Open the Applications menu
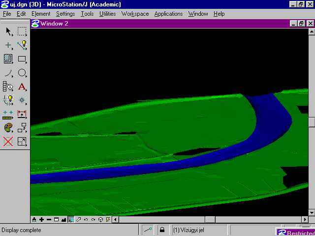This screenshot has height=236, width=315. (x=168, y=14)
